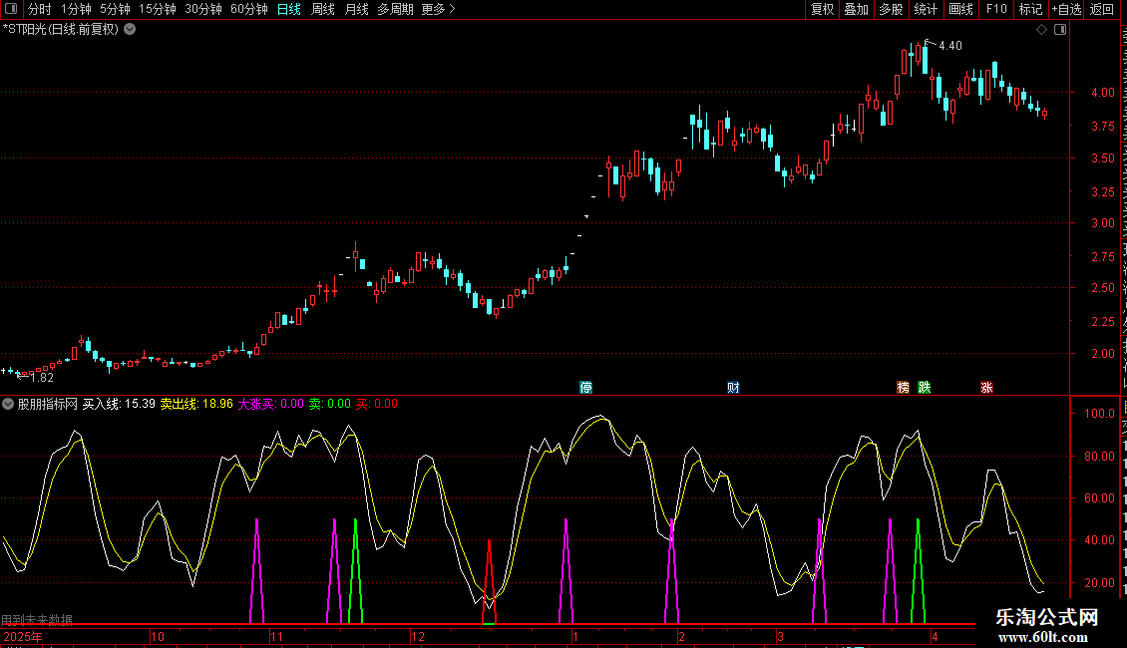
Task: Click the 涨 event marker
Action: (x=986, y=387)
